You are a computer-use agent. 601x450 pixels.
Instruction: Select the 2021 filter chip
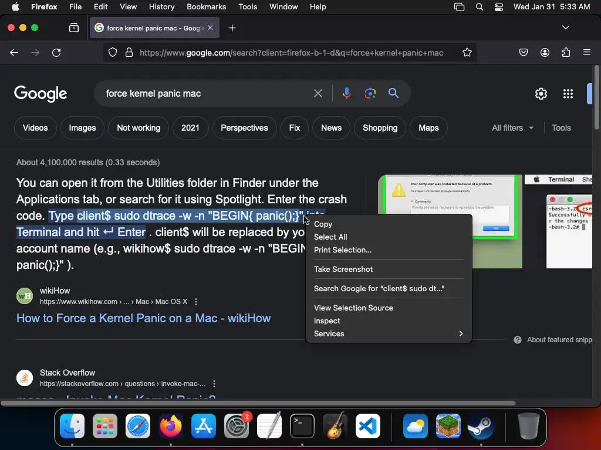click(190, 128)
